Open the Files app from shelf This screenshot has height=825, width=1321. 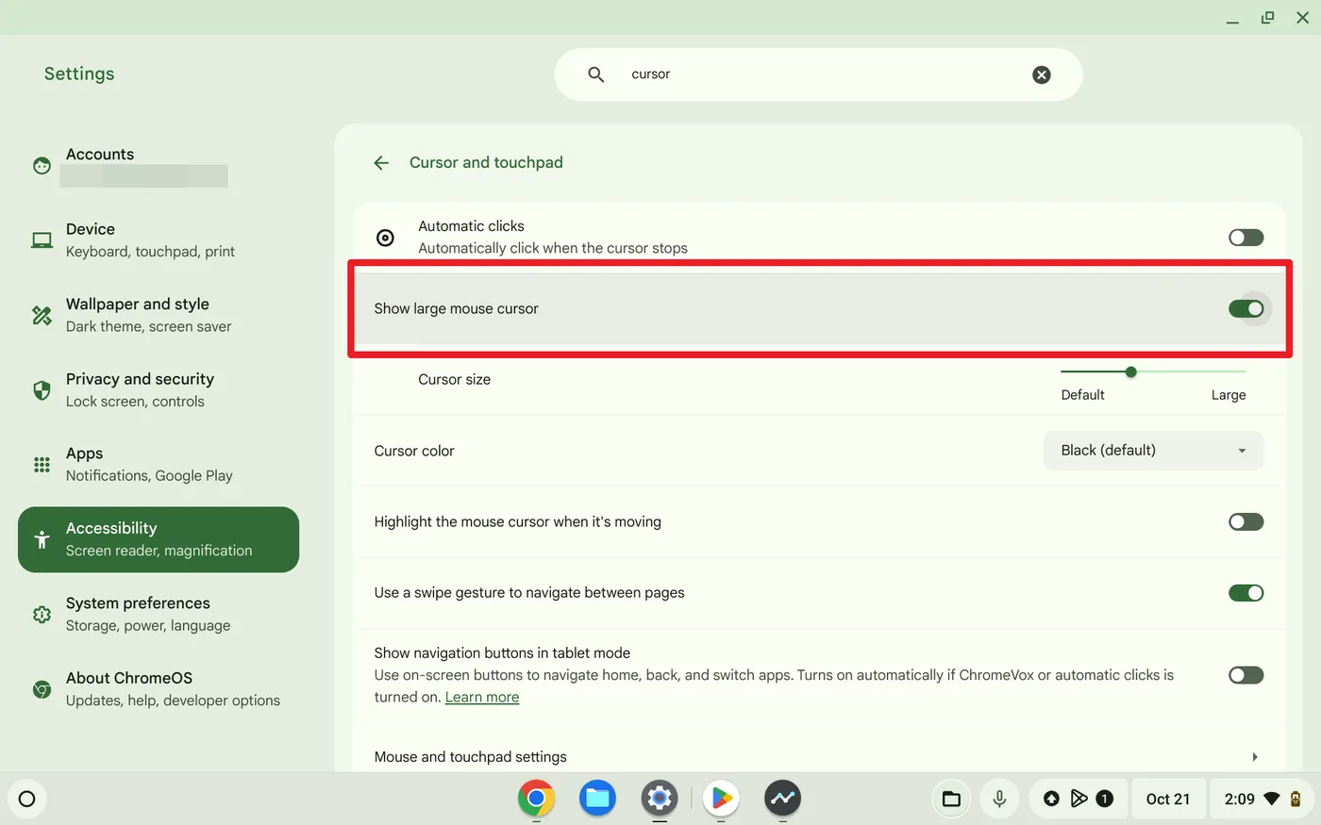point(597,799)
